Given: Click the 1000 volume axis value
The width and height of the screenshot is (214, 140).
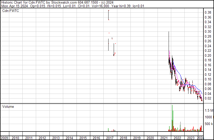Looking at the screenshot, I should [x=209, y=117].
